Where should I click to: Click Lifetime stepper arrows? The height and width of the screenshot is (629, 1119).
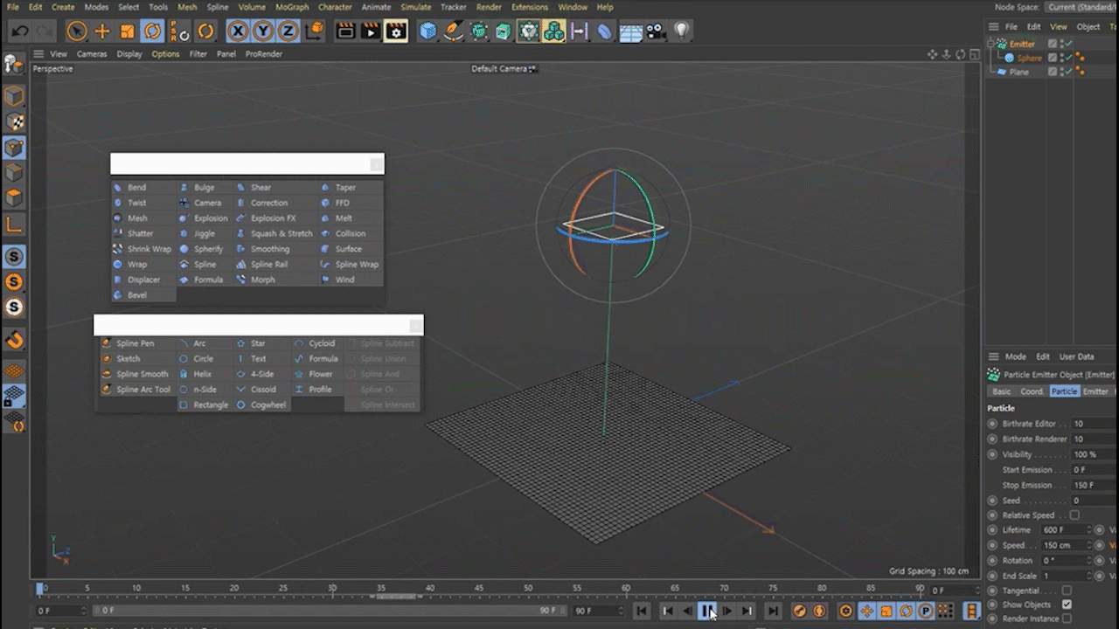(1089, 530)
